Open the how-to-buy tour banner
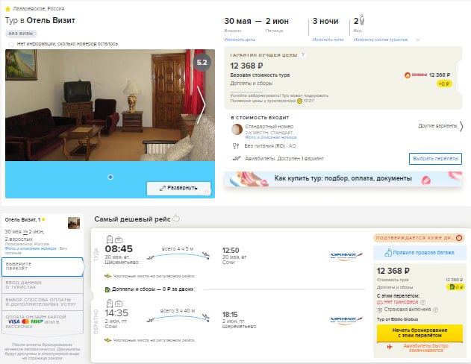Image resolution: width=471 pixels, height=364 pixels. (343, 179)
